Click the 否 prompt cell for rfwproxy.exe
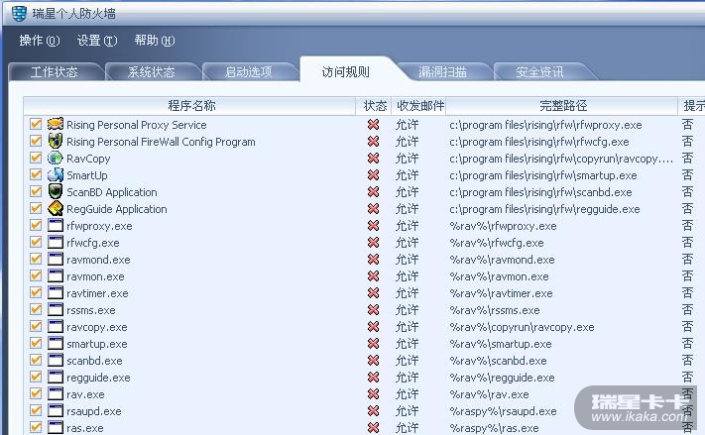Image resolution: width=705 pixels, height=435 pixels. (x=687, y=225)
